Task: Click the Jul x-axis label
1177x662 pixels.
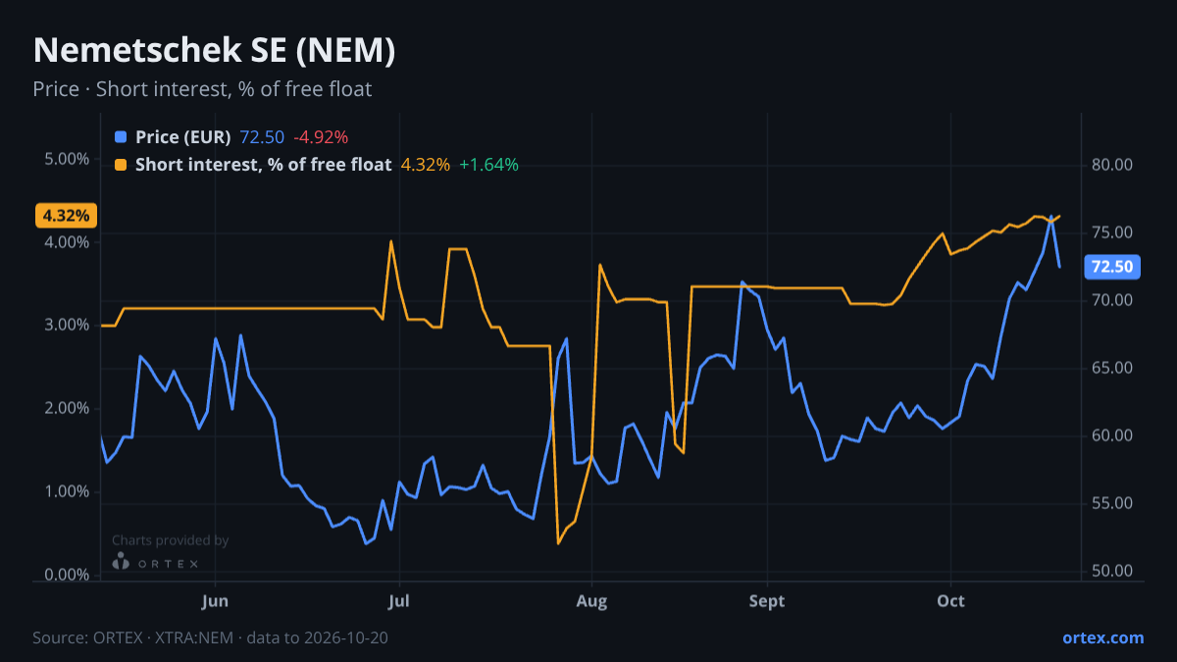Action: pos(398,600)
